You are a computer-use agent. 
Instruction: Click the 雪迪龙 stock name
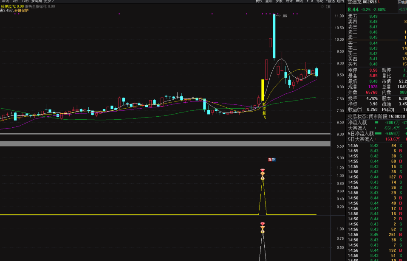click(x=354, y=2)
